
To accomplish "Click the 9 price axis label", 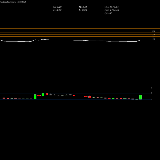I will coord(151,88).
